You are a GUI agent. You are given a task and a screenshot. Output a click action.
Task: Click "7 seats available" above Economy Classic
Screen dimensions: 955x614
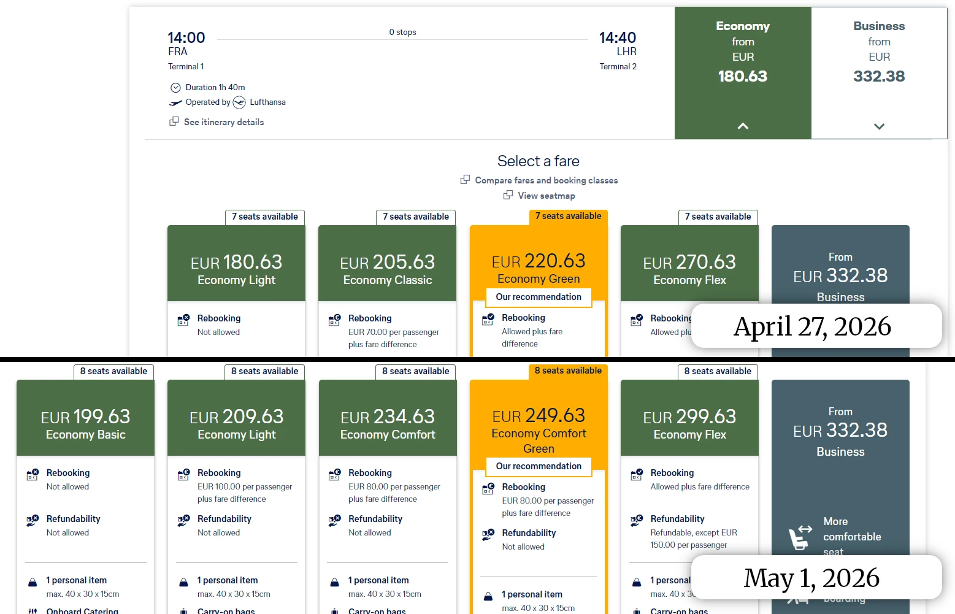(x=416, y=217)
